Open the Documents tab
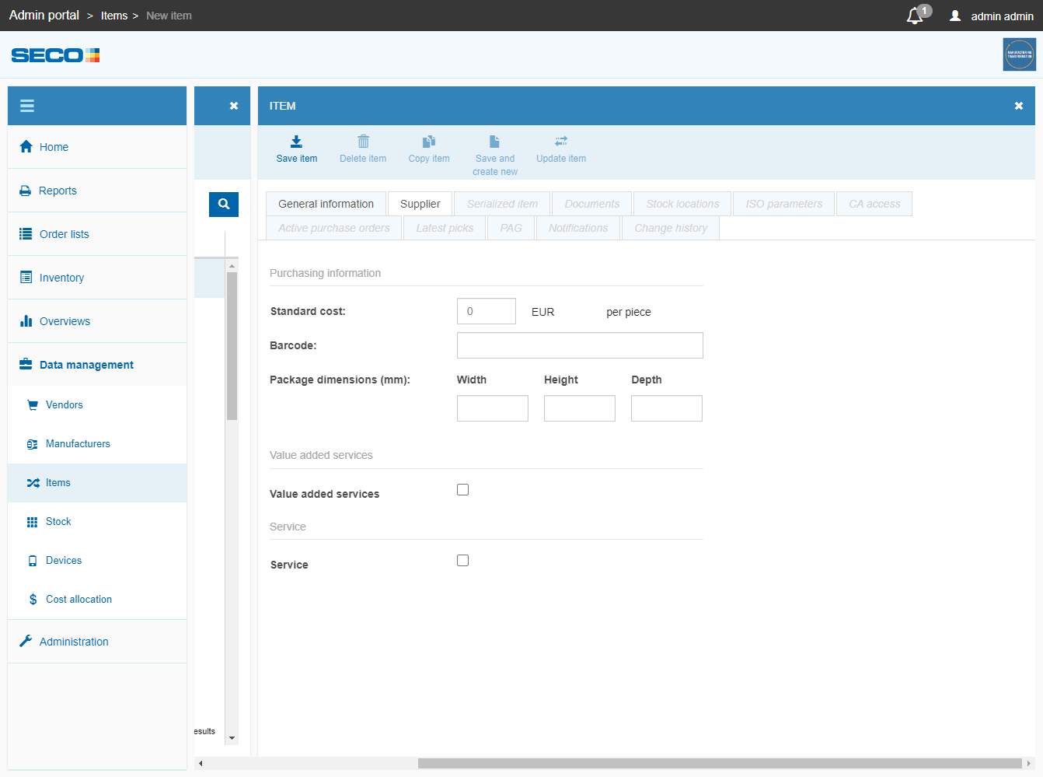Image resolution: width=1043 pixels, height=777 pixels. tap(592, 204)
